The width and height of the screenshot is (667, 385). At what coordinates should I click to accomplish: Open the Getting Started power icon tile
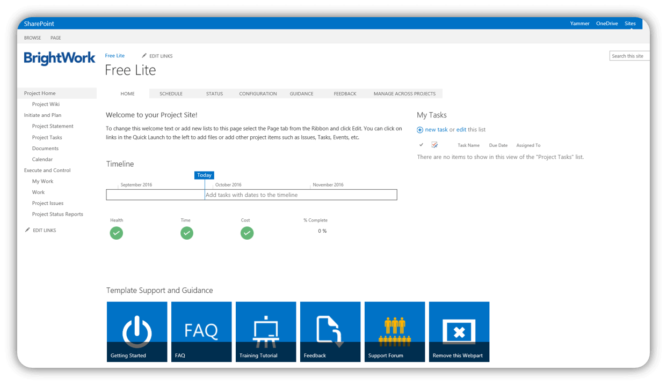pyautogui.click(x=137, y=331)
